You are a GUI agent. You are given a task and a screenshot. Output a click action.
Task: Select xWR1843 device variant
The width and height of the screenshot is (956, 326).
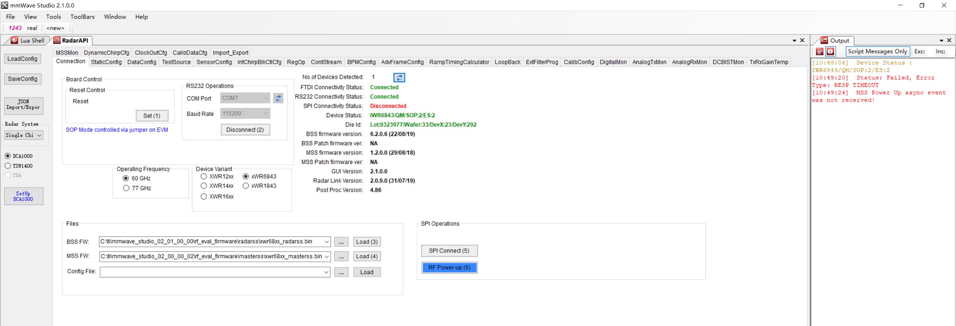[x=246, y=186]
